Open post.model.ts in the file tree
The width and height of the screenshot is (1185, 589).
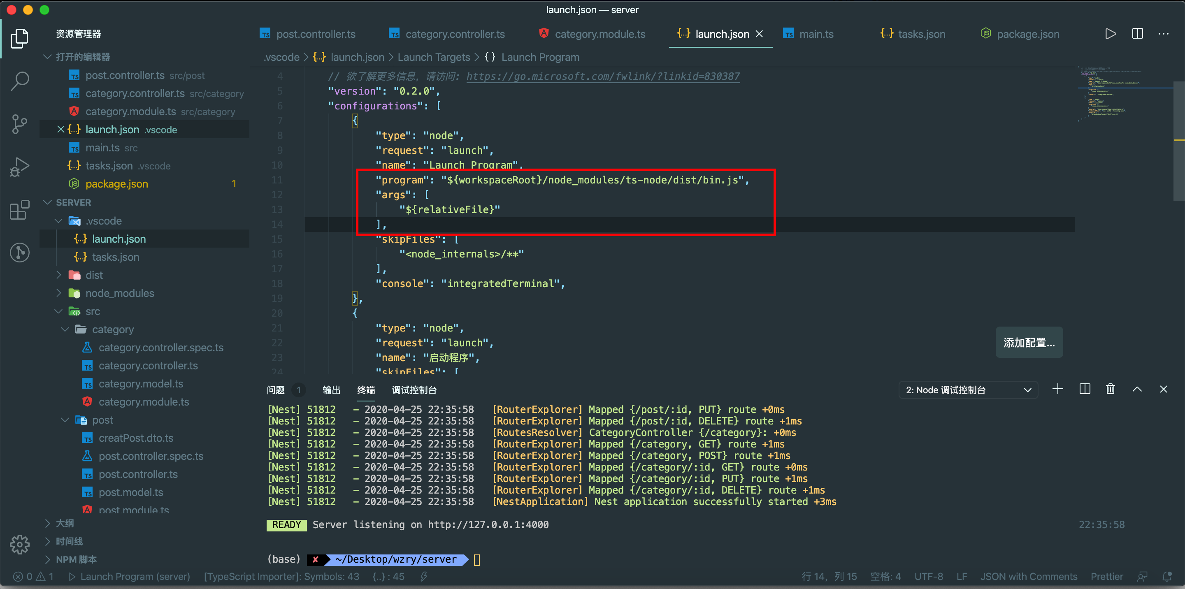131,492
